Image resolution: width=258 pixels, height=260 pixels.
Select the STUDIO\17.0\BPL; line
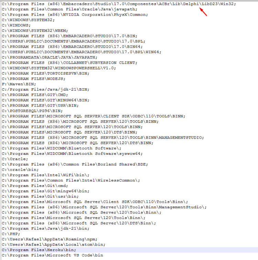73,41
